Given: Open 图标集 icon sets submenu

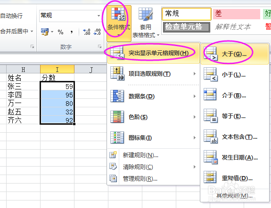Looking at the screenshot, I should point(154,137).
